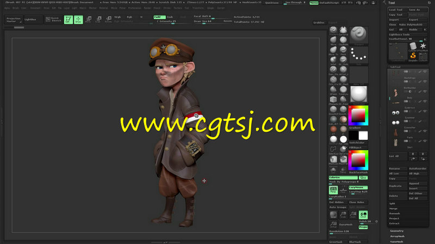The image size is (435, 244).
Task: Expand the ArrayMesh sub-palette
Action: [x=397, y=236]
